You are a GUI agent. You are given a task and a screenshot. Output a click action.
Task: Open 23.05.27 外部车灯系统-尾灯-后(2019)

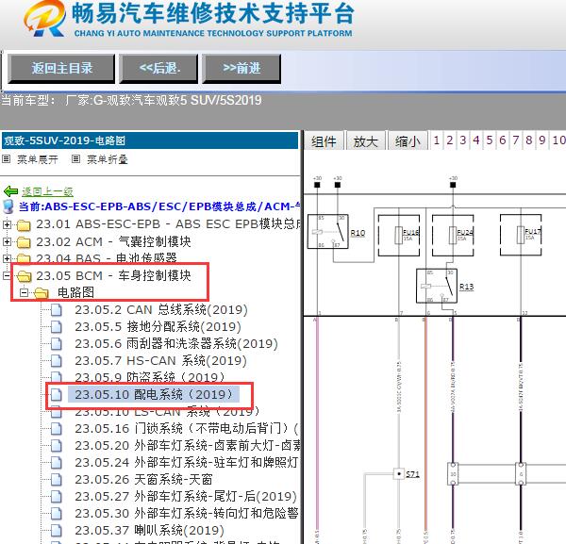point(186,496)
